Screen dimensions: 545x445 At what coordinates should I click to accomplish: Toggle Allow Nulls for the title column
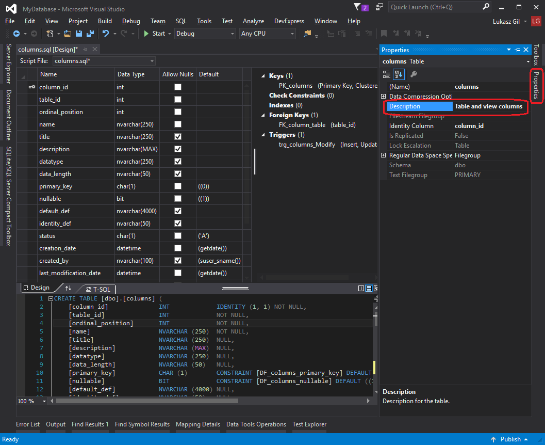click(178, 137)
